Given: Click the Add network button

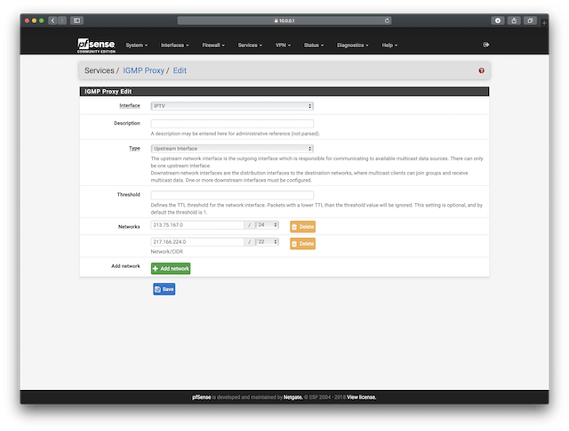Looking at the screenshot, I should click(x=171, y=269).
